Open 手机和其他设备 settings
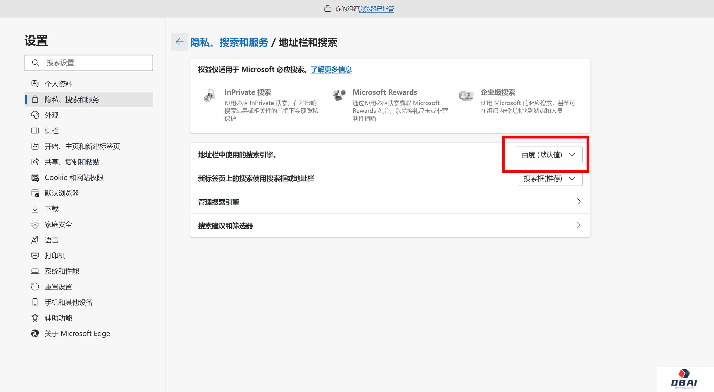Viewport: 714px width, 392px height. click(69, 302)
